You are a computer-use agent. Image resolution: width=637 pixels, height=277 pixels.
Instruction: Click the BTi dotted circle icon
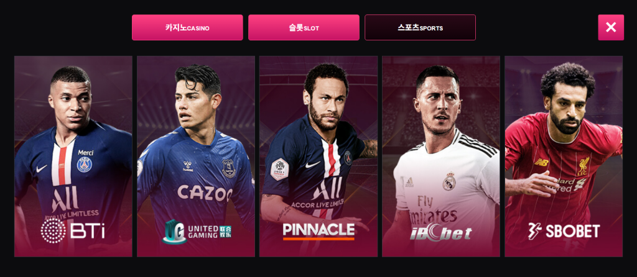coord(53,231)
